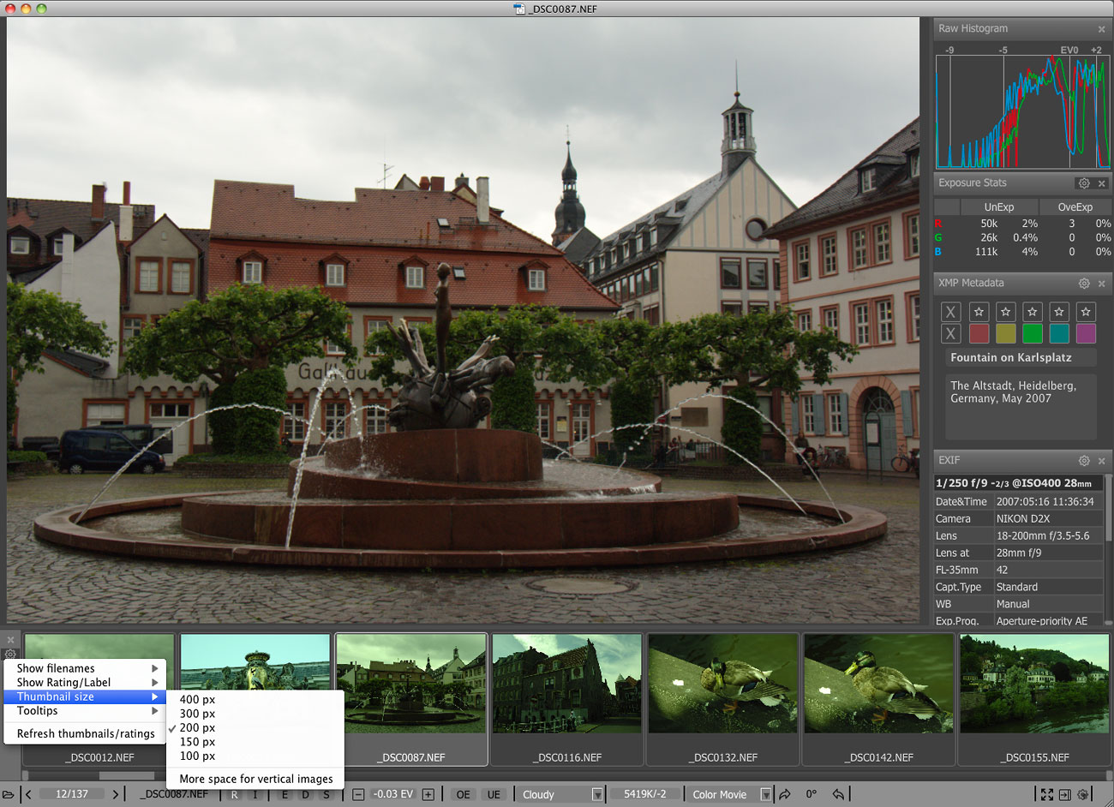
Task: Toggle the UE underexposure indicator
Action: [x=494, y=794]
